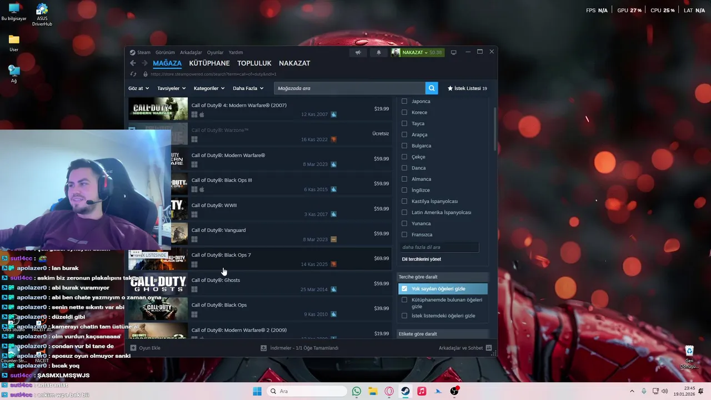Open the Yardım menu
The width and height of the screenshot is (711, 400).
coord(236,52)
